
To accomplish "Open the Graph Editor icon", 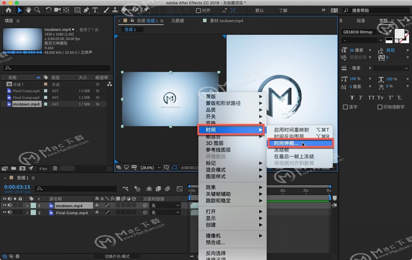I will coord(179,189).
